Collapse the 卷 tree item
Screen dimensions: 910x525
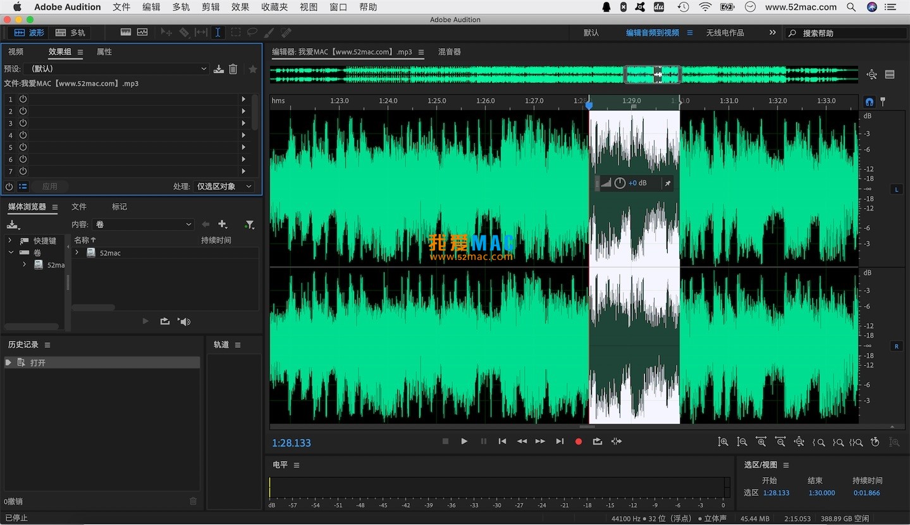coord(11,252)
